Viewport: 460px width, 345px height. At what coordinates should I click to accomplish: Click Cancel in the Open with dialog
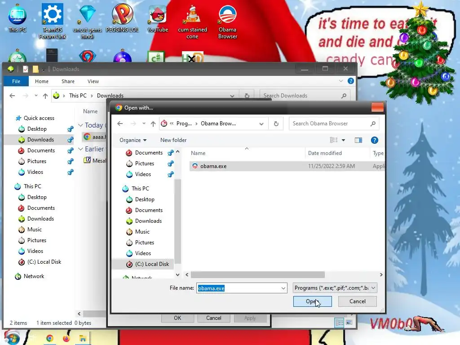pyautogui.click(x=357, y=301)
